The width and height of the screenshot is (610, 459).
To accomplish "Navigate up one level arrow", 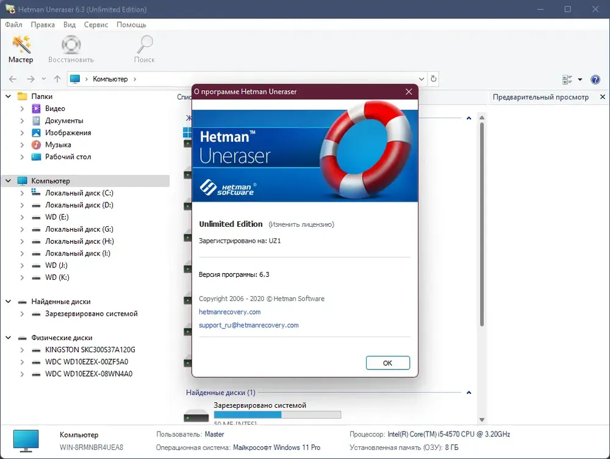I will 57,79.
